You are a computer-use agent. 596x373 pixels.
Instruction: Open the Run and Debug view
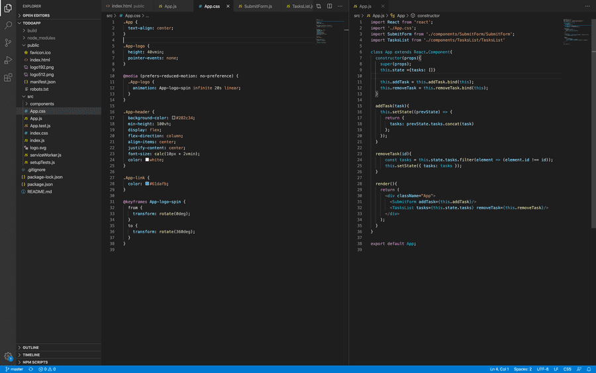[8, 60]
